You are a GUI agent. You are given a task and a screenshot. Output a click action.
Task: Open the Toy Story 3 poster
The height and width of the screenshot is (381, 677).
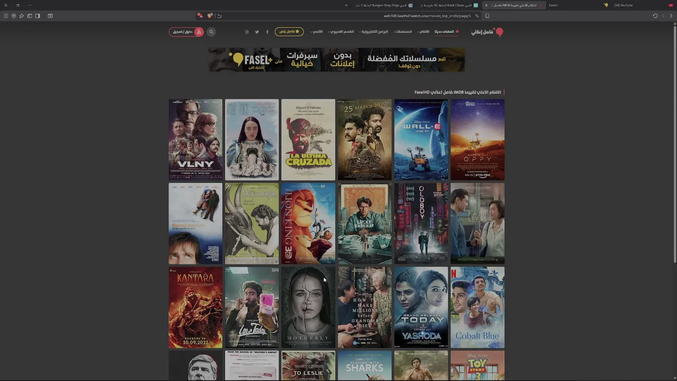point(478,366)
